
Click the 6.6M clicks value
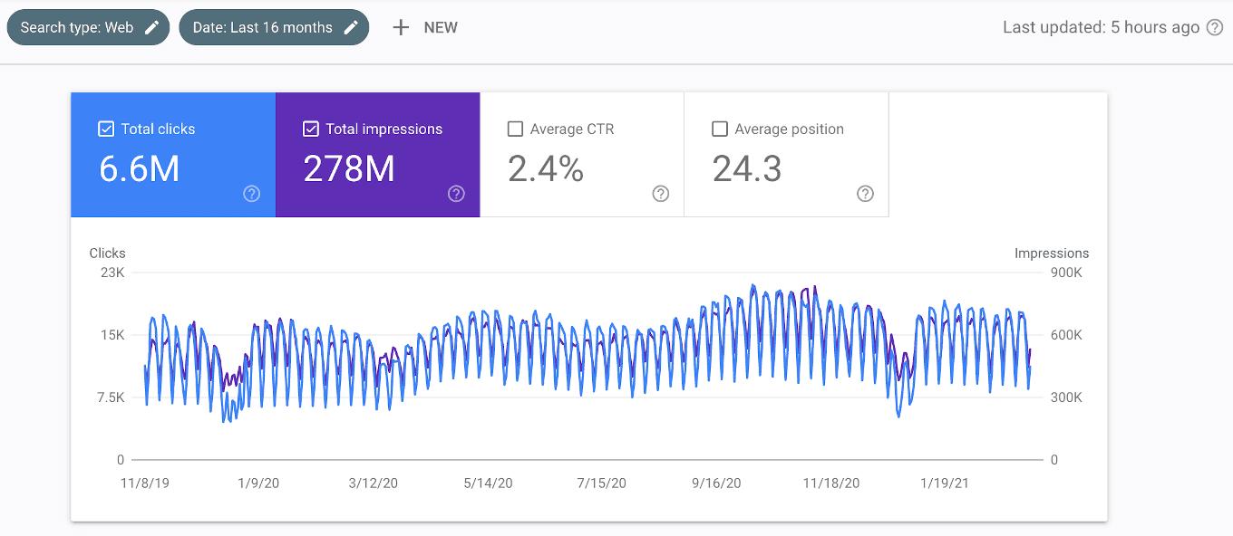[139, 167]
